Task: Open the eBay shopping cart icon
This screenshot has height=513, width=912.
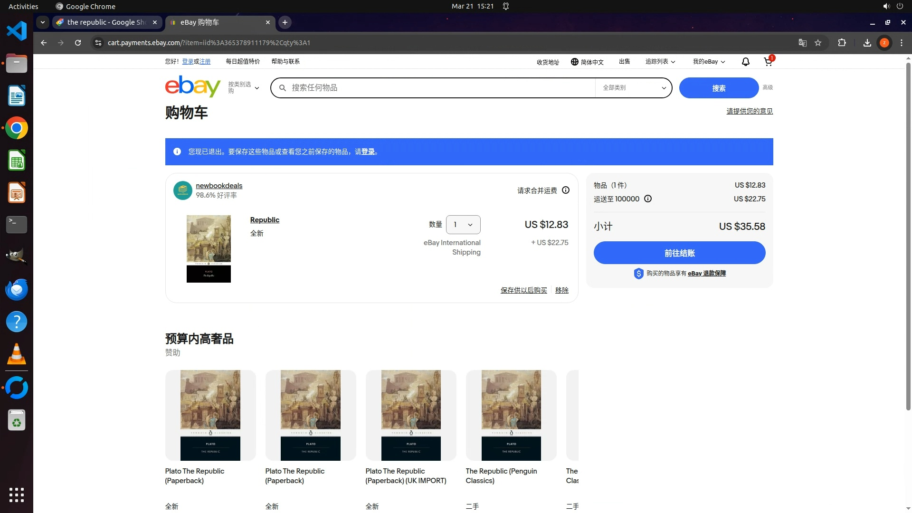Action: (x=768, y=62)
